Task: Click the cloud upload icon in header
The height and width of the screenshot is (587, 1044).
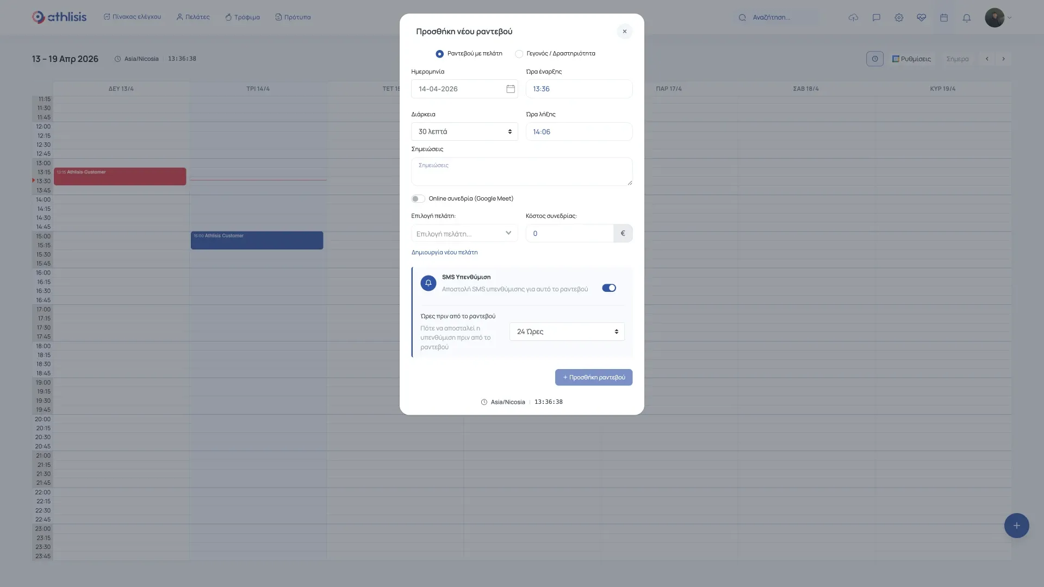Action: pos(853,17)
